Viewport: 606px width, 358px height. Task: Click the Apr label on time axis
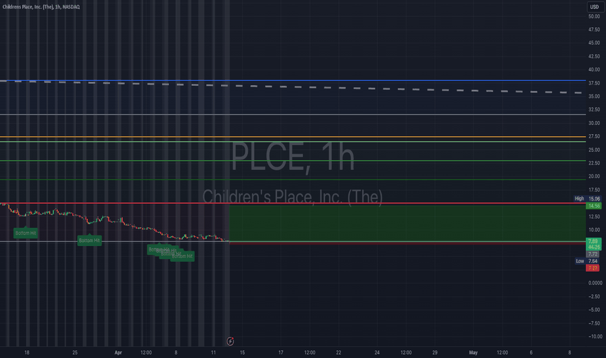coord(118,353)
